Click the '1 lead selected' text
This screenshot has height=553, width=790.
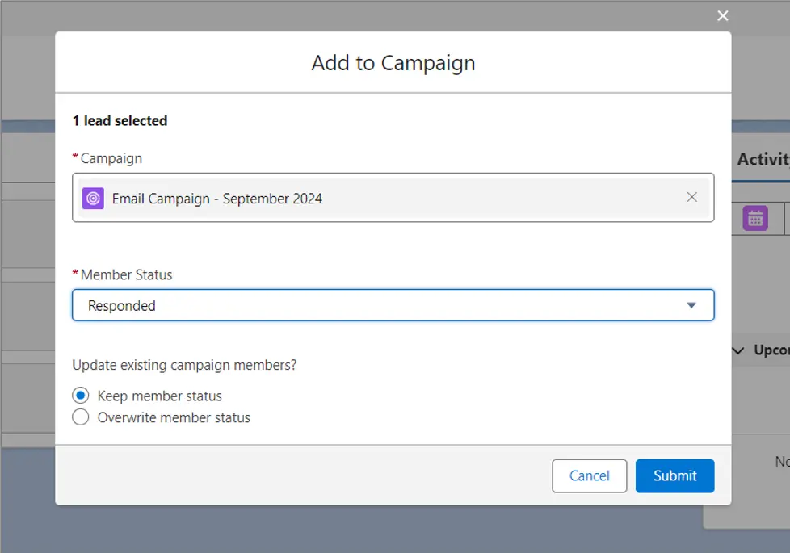tap(120, 121)
